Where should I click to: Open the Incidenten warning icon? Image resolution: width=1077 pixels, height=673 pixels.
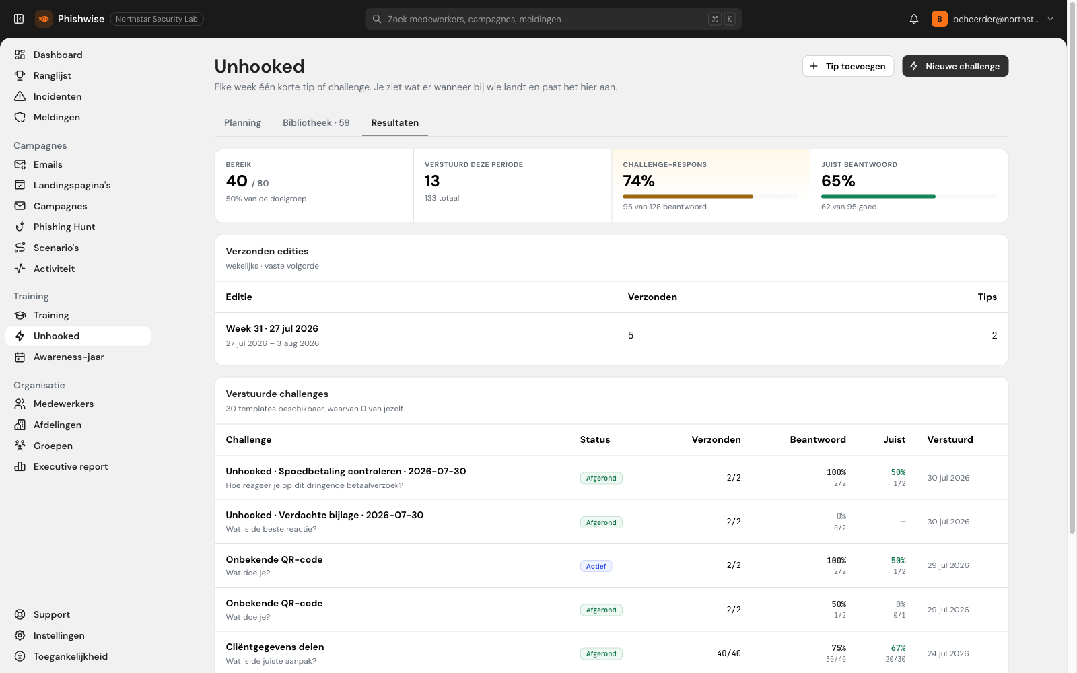(20, 96)
